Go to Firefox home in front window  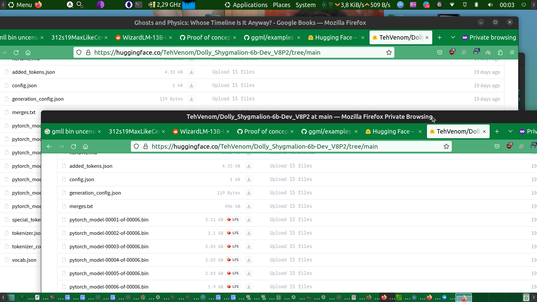86,146
